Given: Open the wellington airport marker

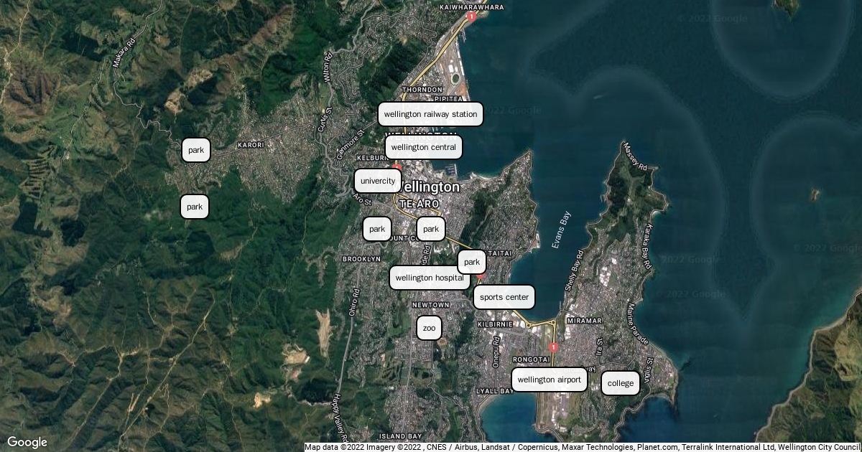Looking at the screenshot, I should point(549,380).
